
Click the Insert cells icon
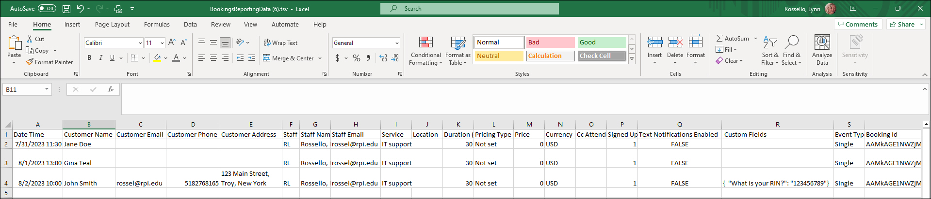[x=654, y=43]
